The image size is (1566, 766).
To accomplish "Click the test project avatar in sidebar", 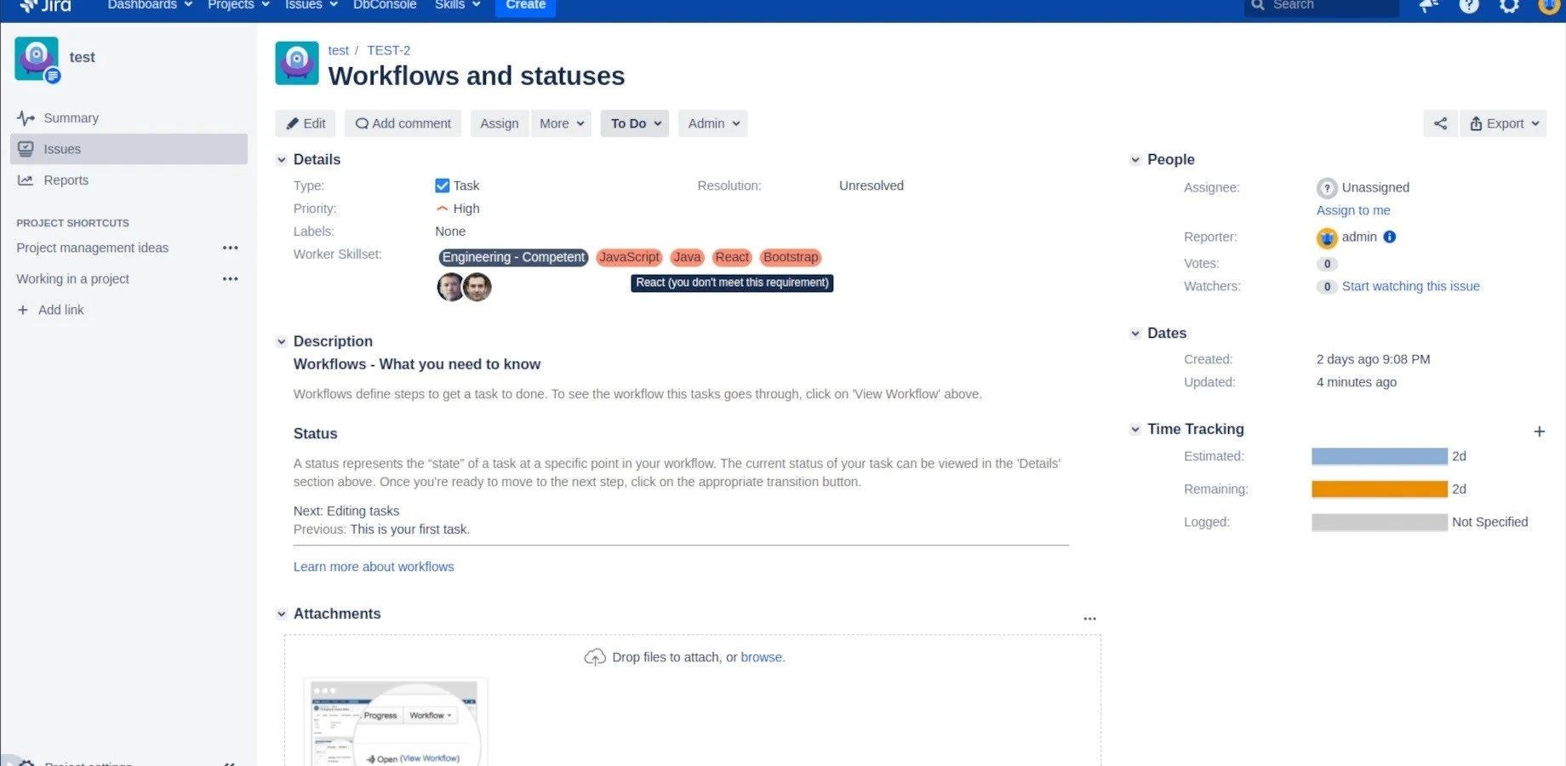I will (37, 59).
